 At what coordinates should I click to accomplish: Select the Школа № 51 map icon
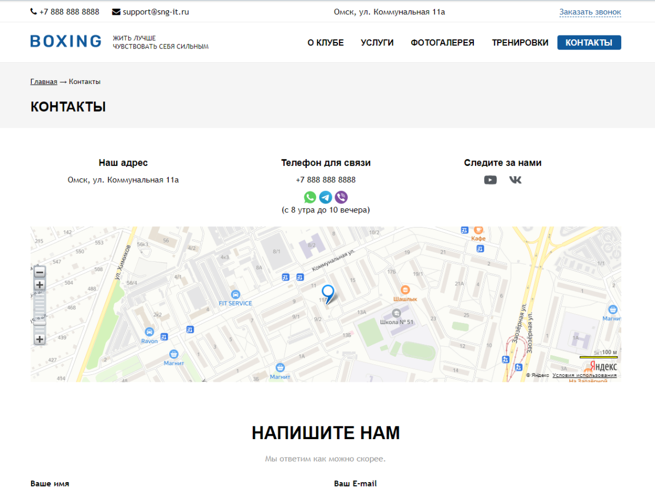coord(397,313)
